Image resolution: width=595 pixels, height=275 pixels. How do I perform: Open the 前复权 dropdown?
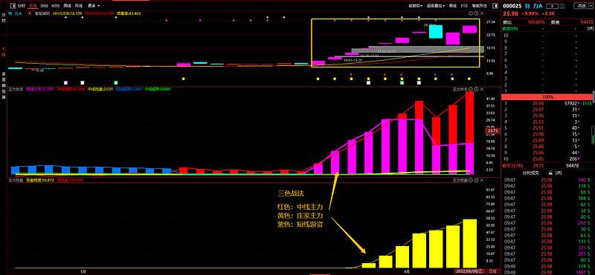(415, 6)
